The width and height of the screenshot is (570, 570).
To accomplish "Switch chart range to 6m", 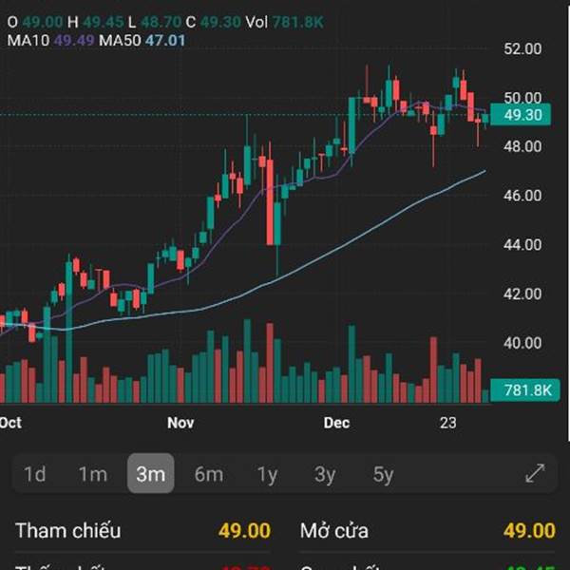I will [x=209, y=474].
